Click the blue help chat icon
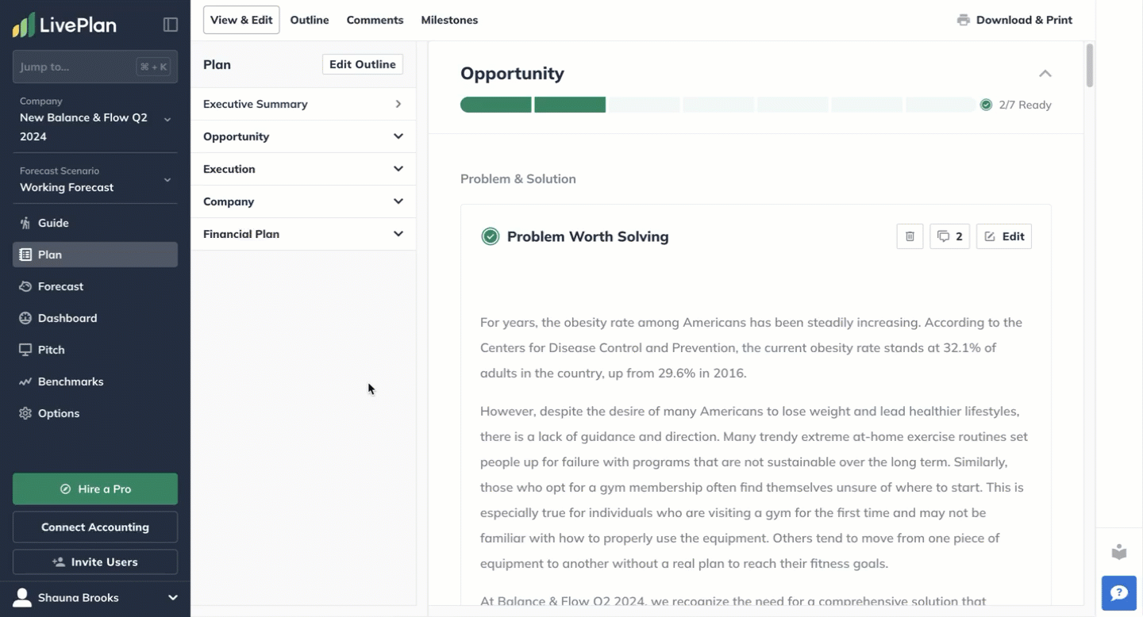1143x617 pixels. click(x=1119, y=593)
